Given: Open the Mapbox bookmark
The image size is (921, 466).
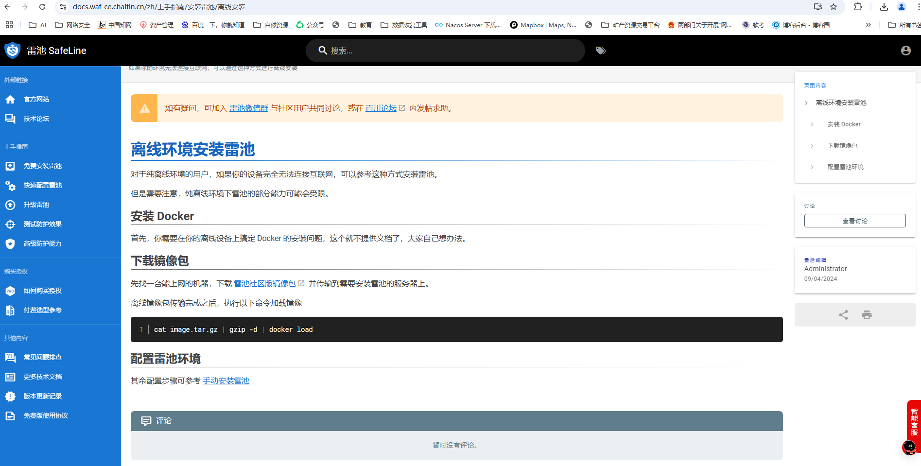Looking at the screenshot, I should tap(543, 25).
